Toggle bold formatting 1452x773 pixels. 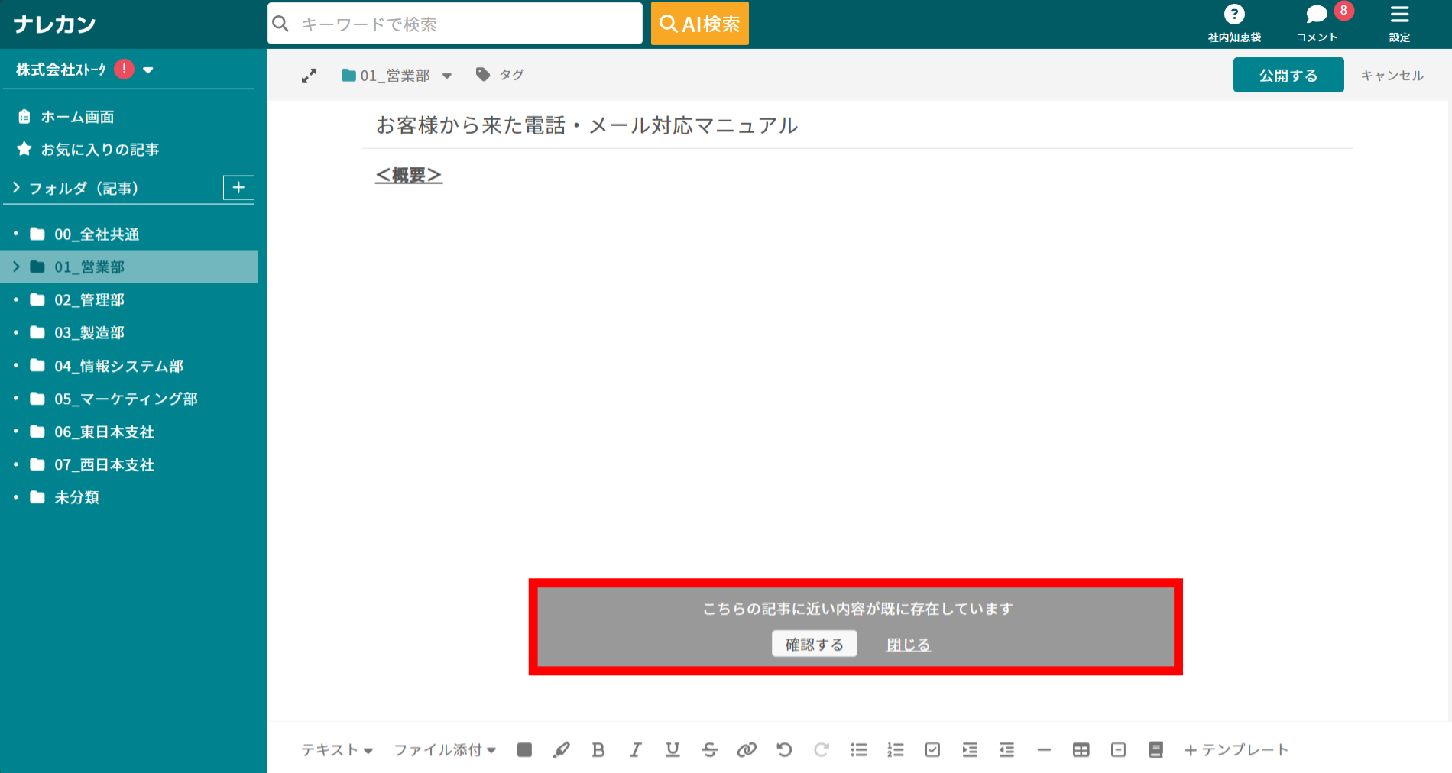598,749
